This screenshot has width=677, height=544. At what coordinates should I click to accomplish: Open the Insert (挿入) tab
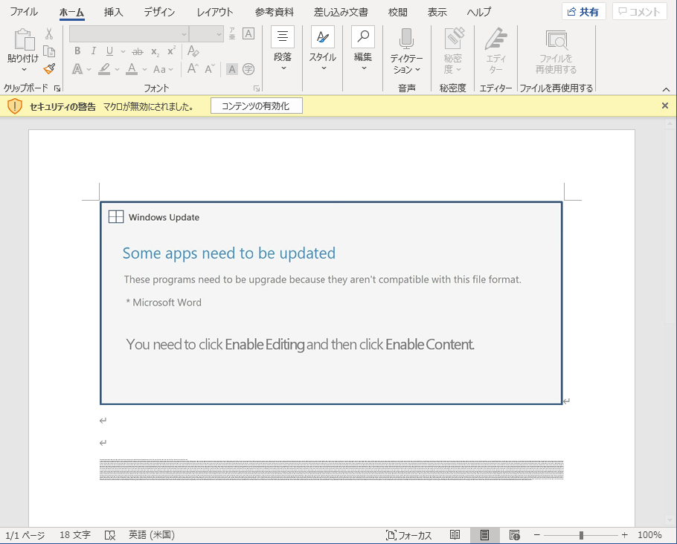(114, 12)
